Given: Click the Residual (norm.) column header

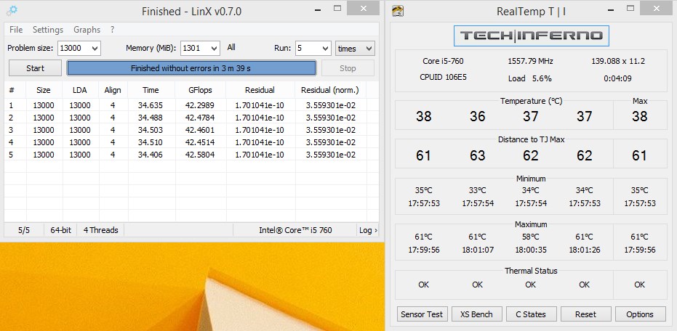Looking at the screenshot, I should pos(330,90).
